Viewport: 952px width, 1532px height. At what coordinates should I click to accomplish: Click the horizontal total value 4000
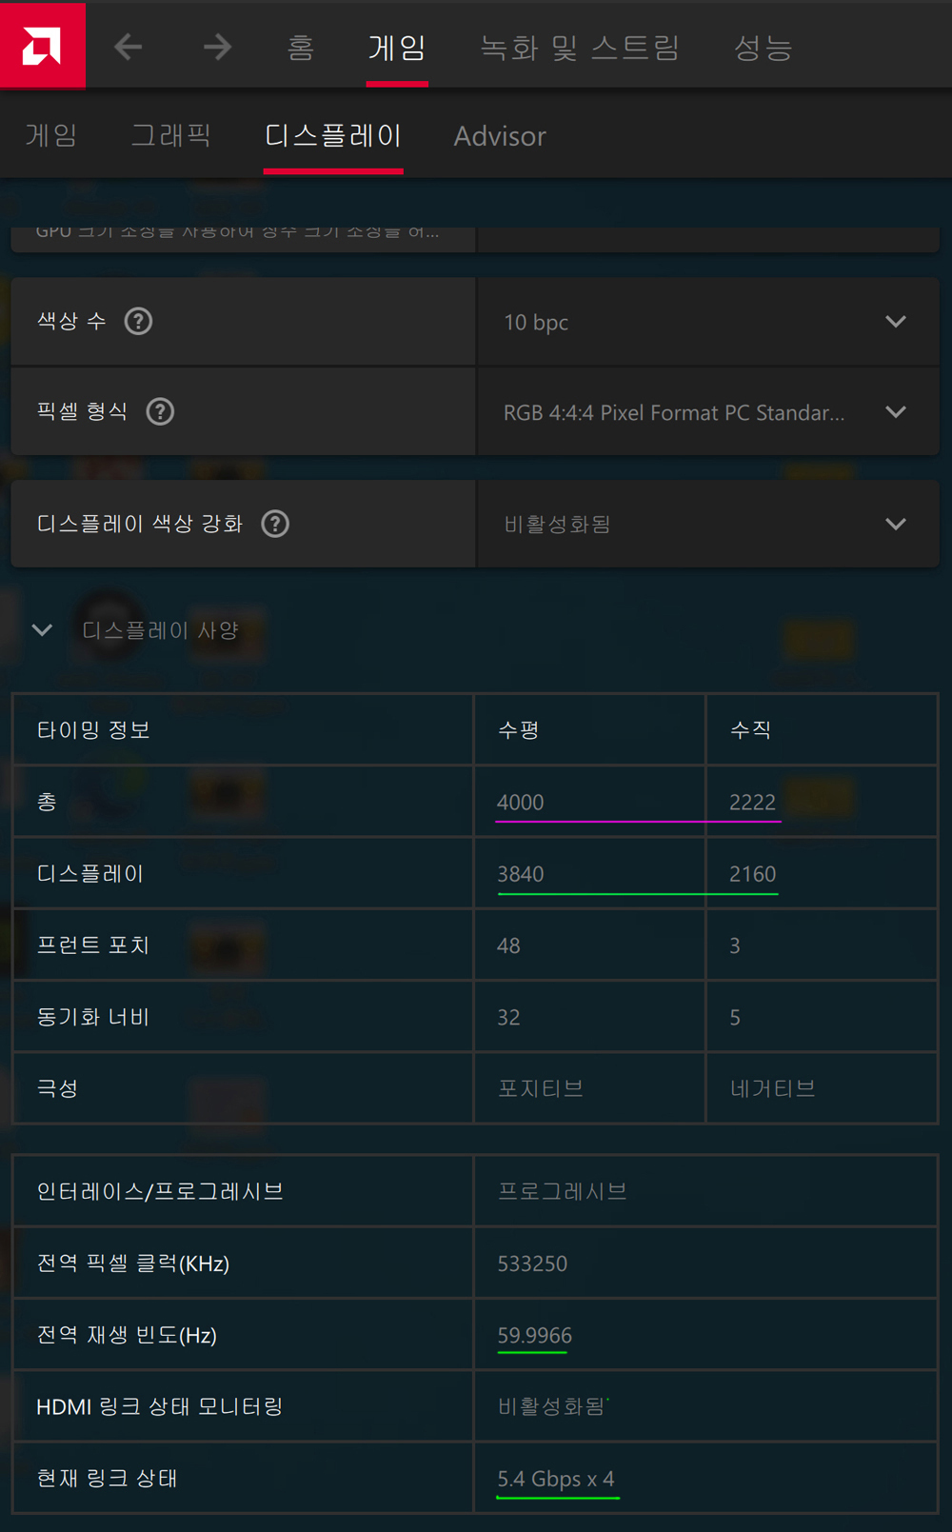[521, 802]
